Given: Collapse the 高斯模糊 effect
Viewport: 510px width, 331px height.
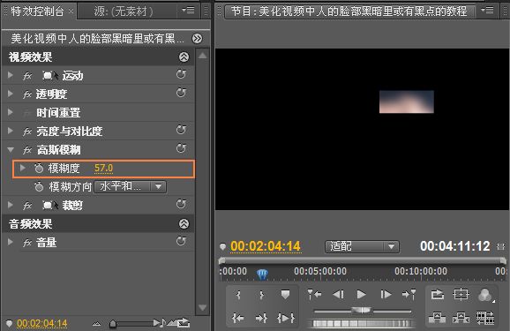Looking at the screenshot, I should pyautogui.click(x=11, y=150).
